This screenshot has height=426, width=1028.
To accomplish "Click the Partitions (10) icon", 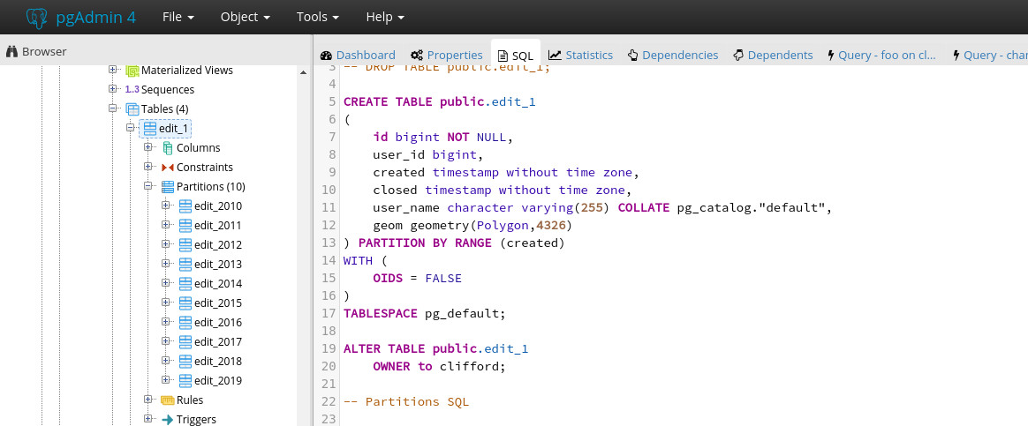I will point(167,186).
